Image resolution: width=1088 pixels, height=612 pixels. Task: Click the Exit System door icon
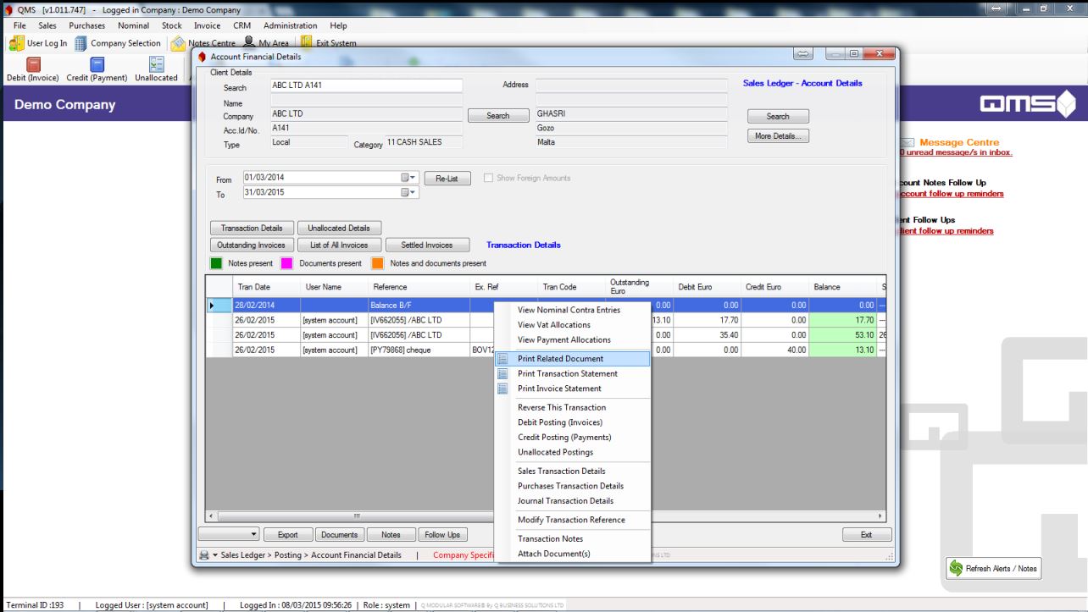click(306, 43)
